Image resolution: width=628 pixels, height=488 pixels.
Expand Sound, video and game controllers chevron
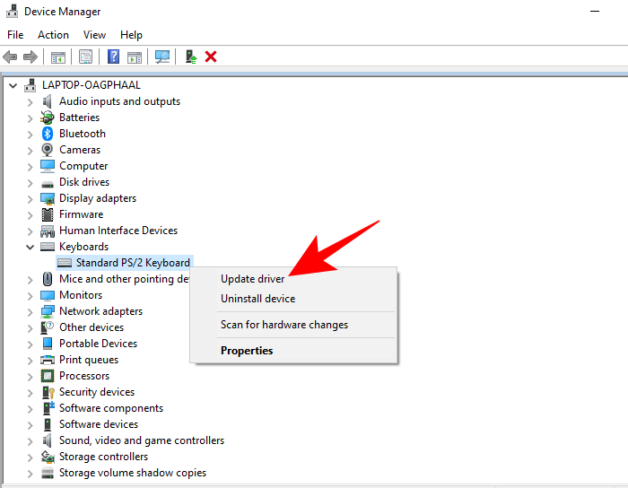pos(30,441)
